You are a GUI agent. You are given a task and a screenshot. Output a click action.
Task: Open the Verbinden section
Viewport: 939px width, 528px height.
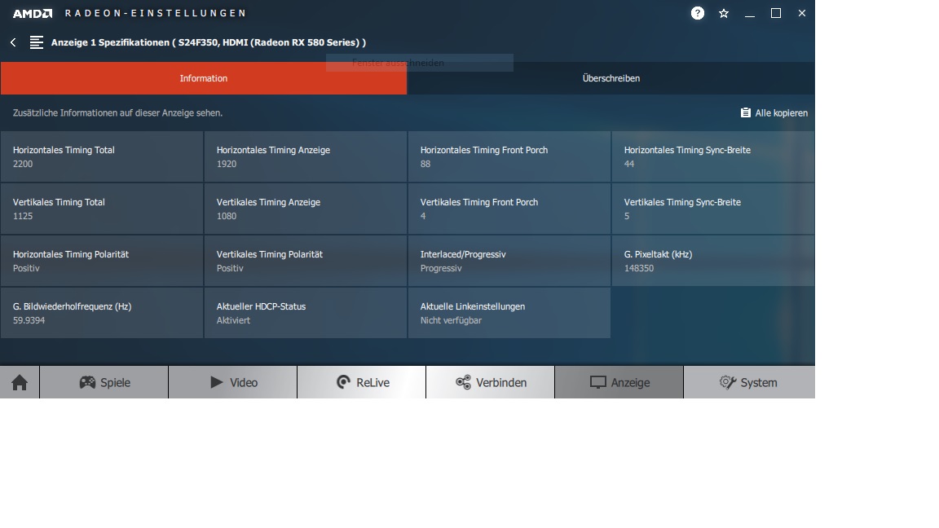pyautogui.click(x=491, y=382)
